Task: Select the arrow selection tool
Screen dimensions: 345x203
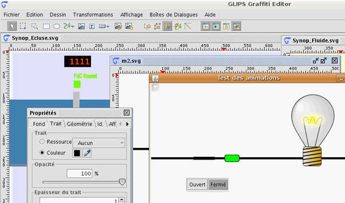Action: click(12, 26)
